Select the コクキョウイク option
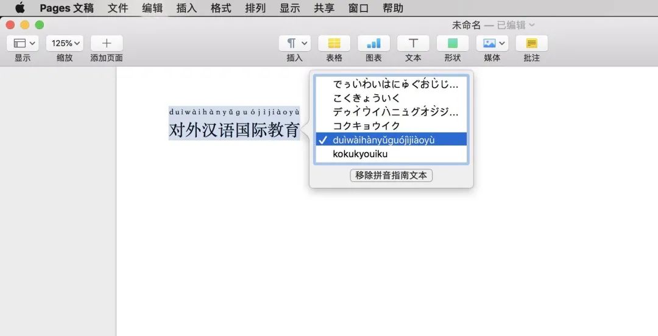This screenshot has width=658, height=336. 391,125
